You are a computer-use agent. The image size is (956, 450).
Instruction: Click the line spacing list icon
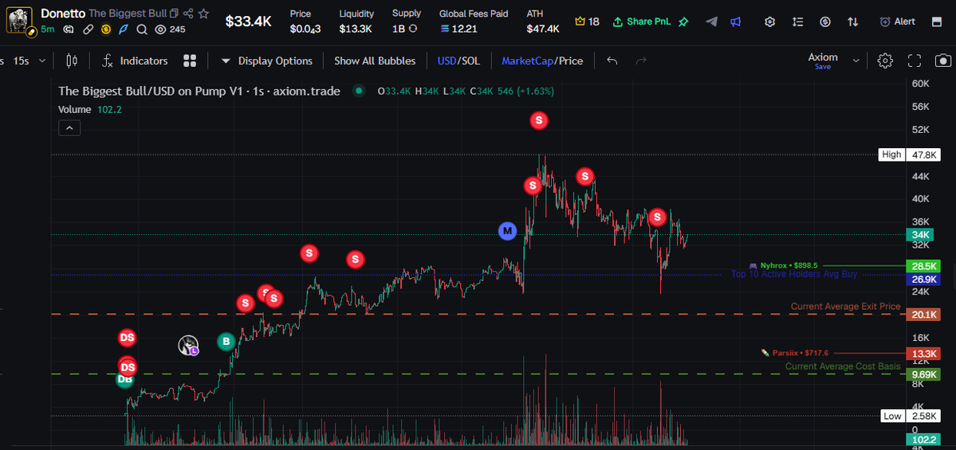pos(797,22)
